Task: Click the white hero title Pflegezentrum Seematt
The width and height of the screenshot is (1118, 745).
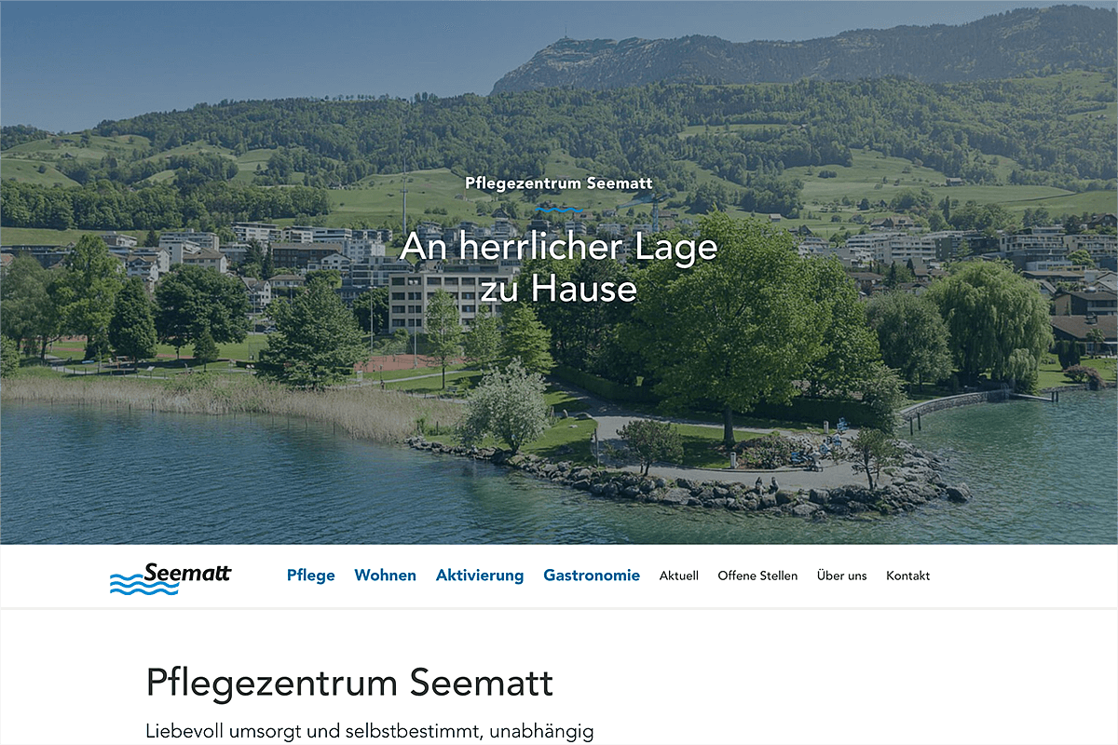Action: point(559,183)
